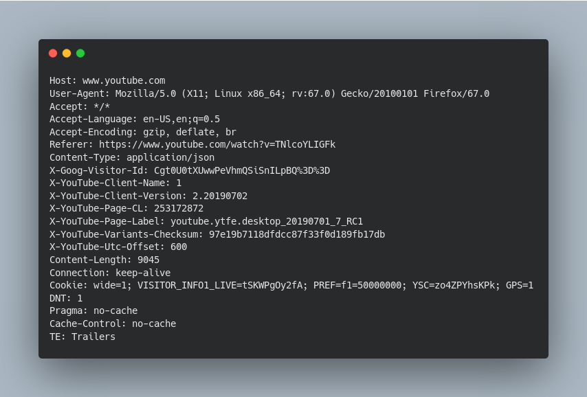The width and height of the screenshot is (587, 397).
Task: Click the X-YouTube-Variants-Checksum hash
Action: click(297, 234)
